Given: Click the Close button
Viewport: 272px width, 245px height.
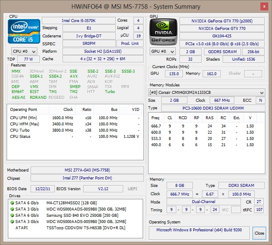Looking at the screenshot, I should click(259, 233).
